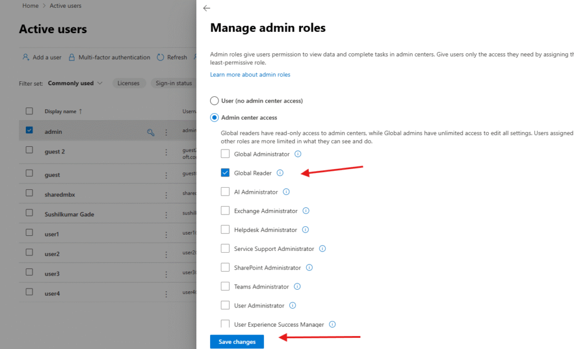The image size is (574, 349).
Task: Click info icon beside Teams Administrator
Action: [x=297, y=287]
